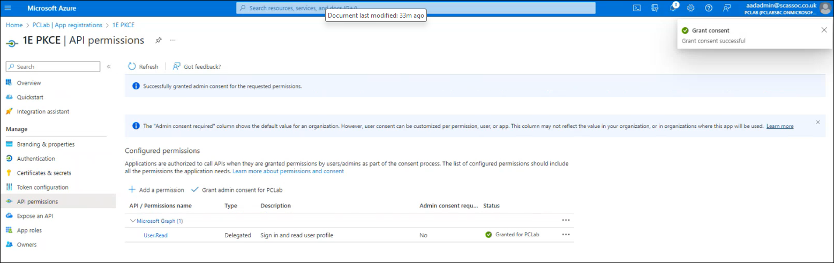834x263 pixels.
Task: Open the more options for User.Read row
Action: 566,235
